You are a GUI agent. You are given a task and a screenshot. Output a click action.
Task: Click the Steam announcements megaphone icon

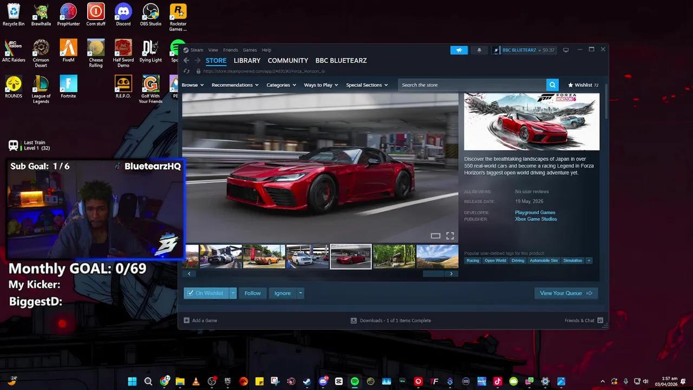[x=459, y=50]
